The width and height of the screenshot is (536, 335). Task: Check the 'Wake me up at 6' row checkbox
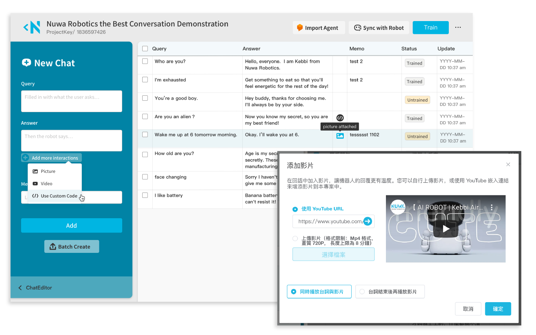(x=145, y=135)
